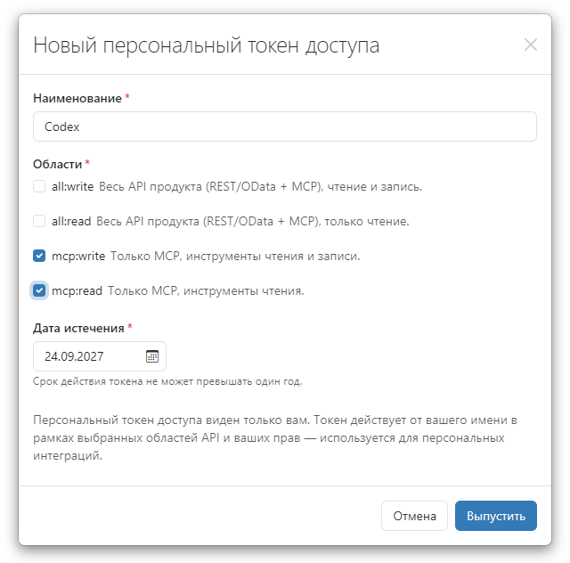
Task: Click the hint 'Срок действия токена не может превышать один год.'
Action: (x=167, y=381)
